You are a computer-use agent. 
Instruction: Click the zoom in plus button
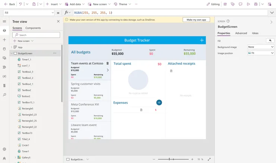192,159
